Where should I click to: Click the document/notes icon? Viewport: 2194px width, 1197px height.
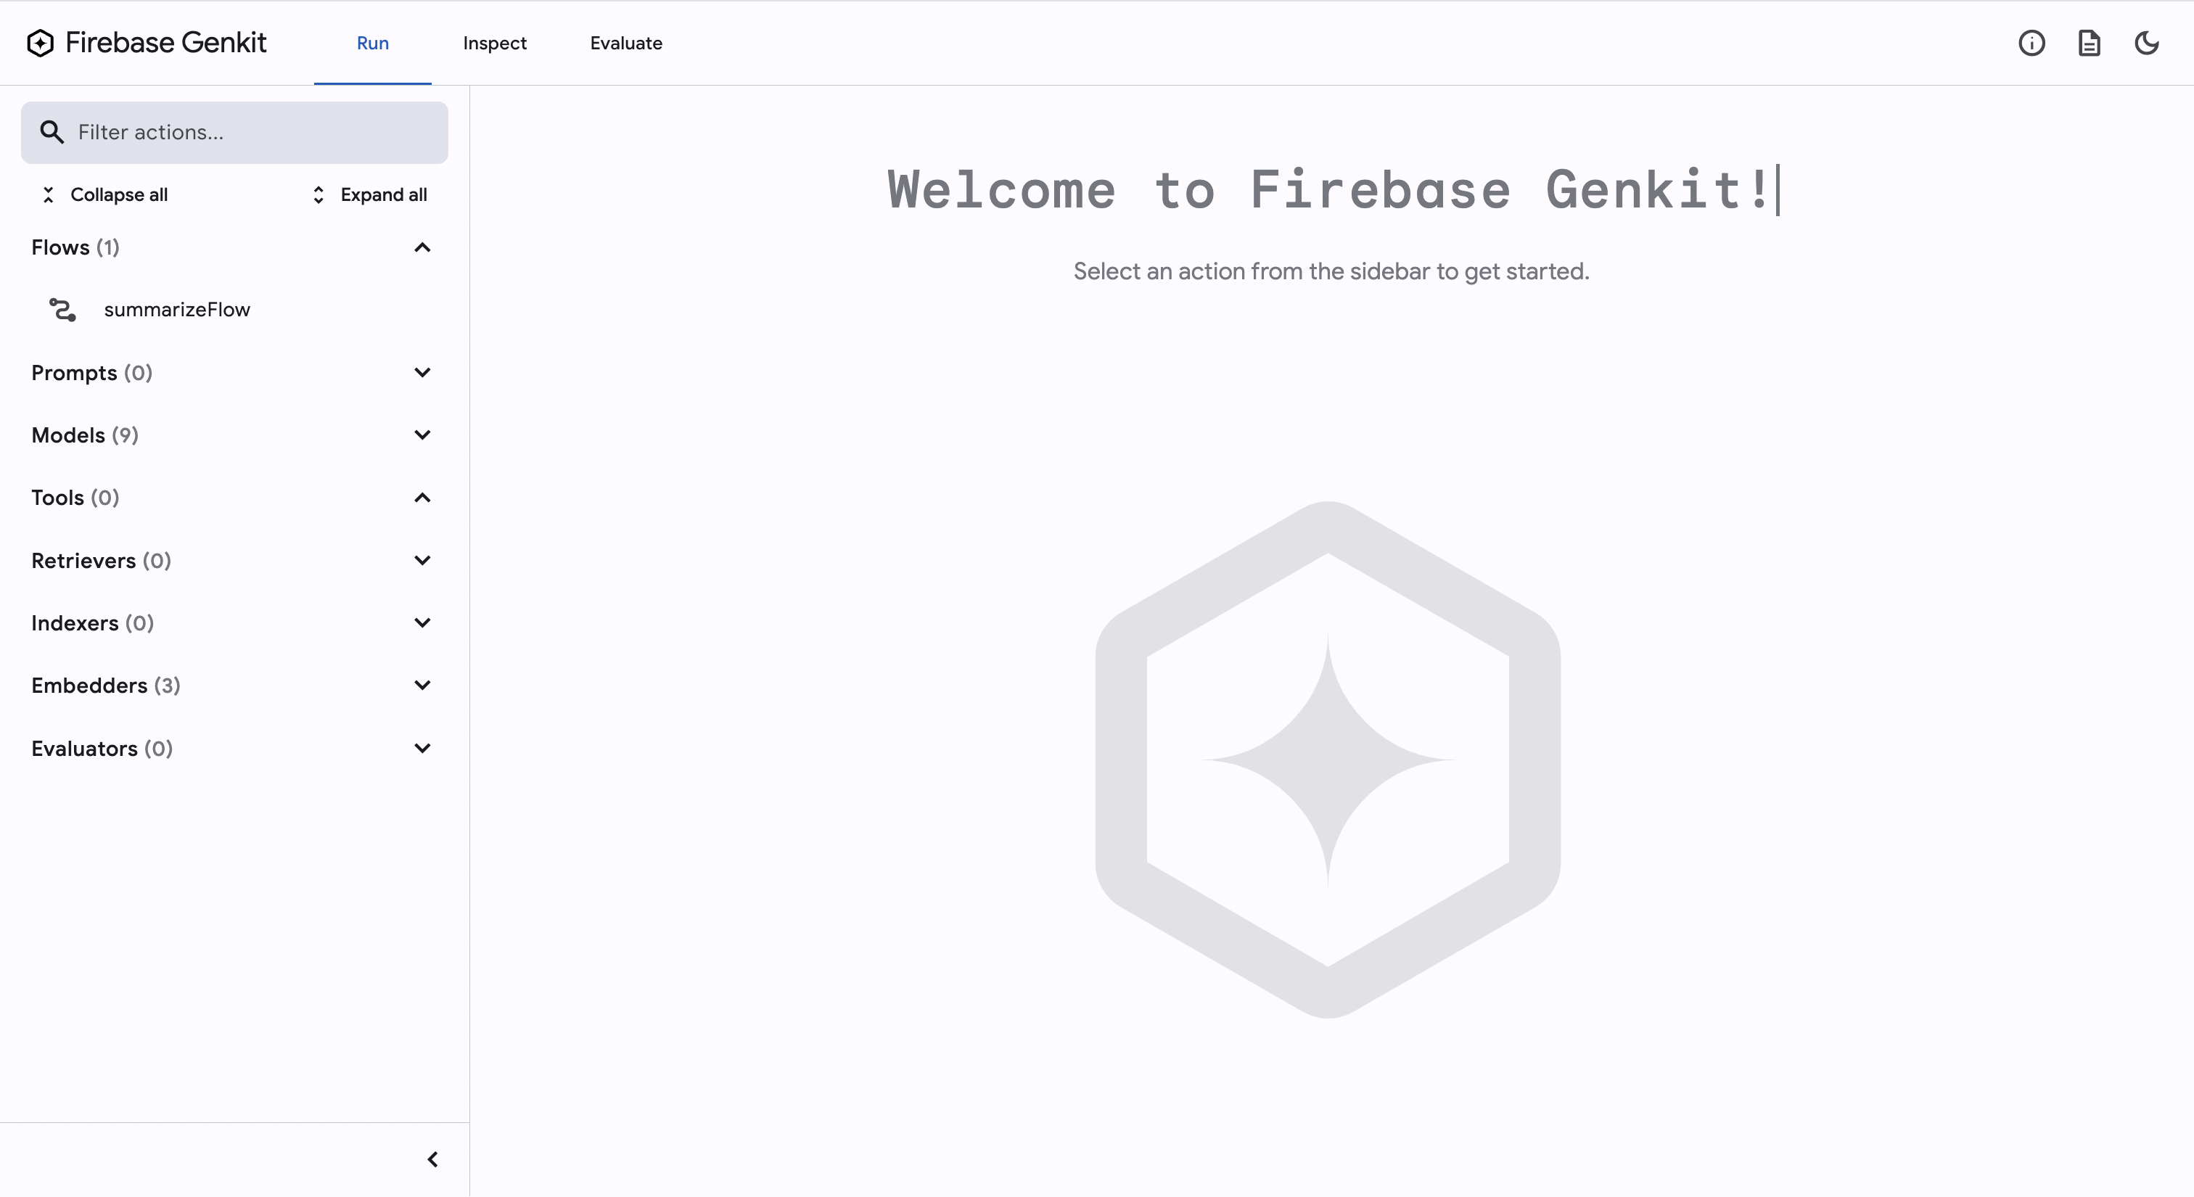tap(2091, 43)
